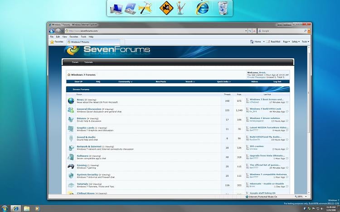The height and width of the screenshot is (212, 340).
Task: Open the Windows Start orb
Action: [5, 208]
